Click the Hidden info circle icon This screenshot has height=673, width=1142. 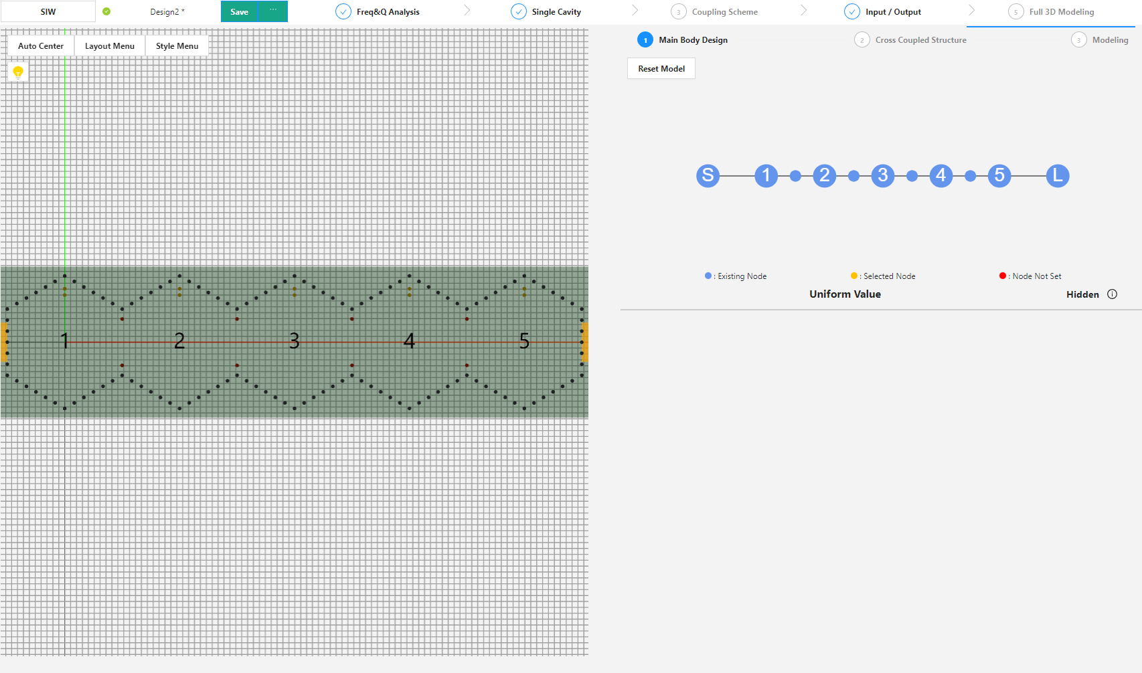pos(1112,294)
